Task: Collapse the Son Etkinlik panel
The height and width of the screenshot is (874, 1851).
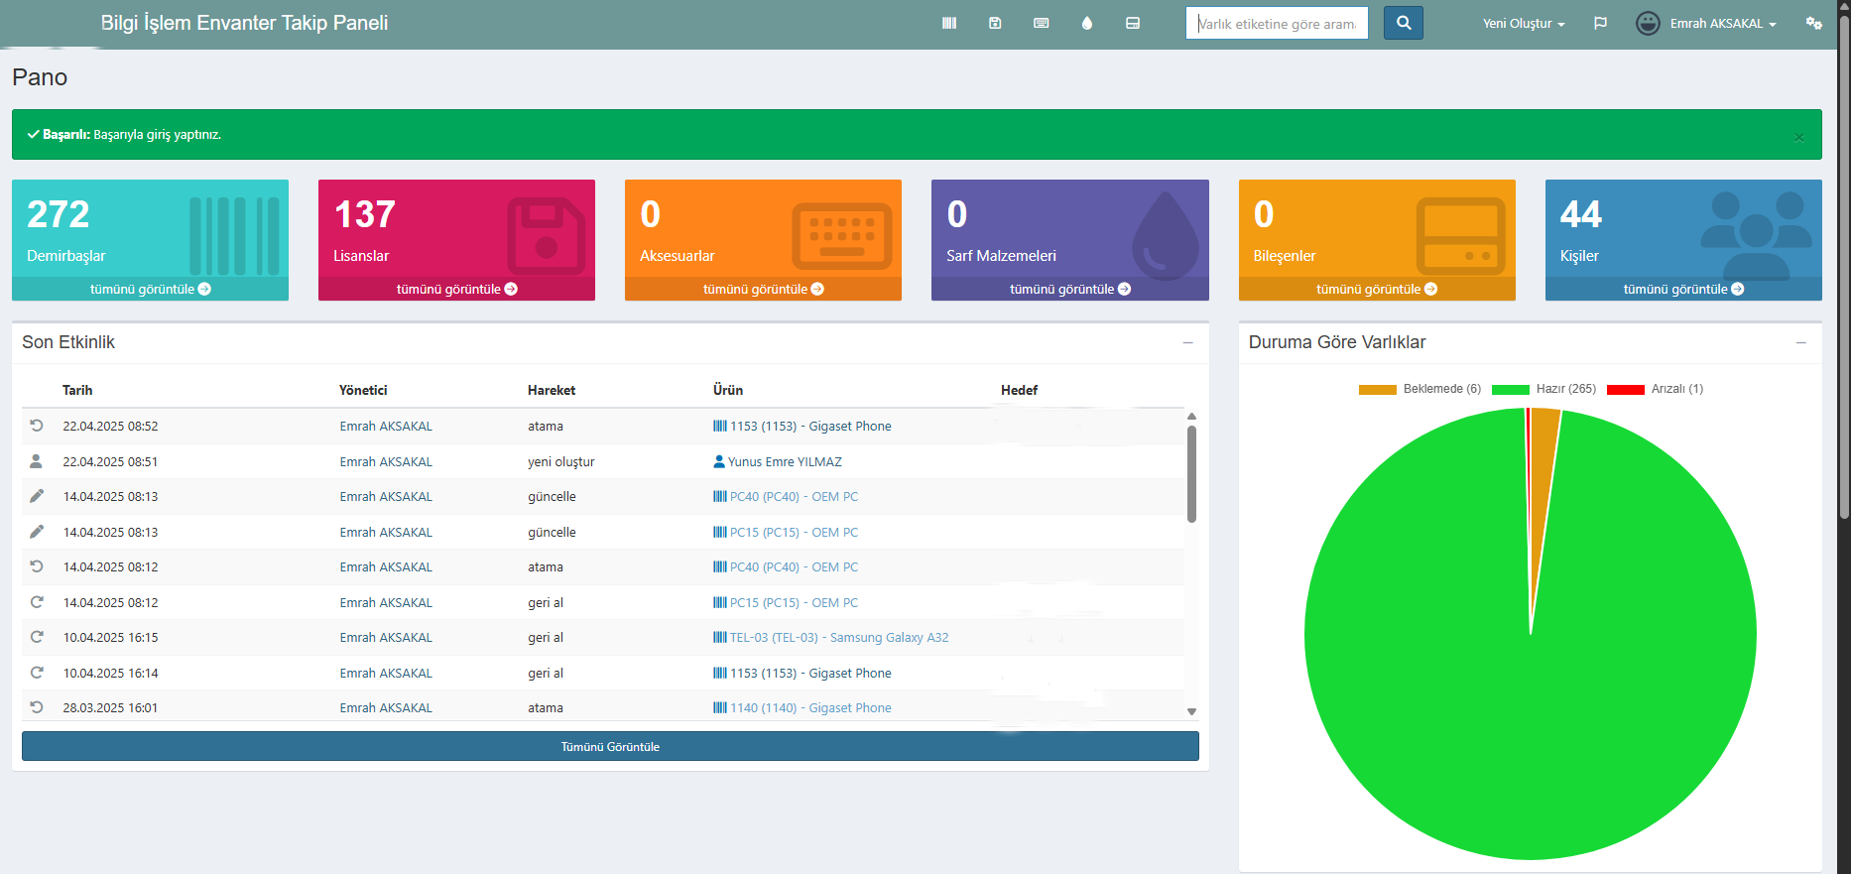Action: tap(1187, 342)
